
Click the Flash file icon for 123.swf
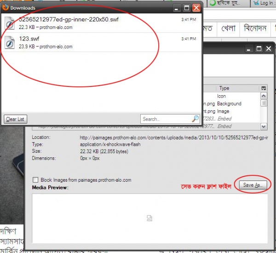[10, 42]
